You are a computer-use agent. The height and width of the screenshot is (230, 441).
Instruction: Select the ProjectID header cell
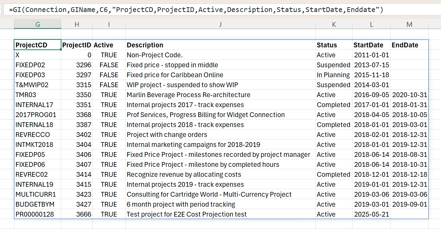[x=77, y=45]
